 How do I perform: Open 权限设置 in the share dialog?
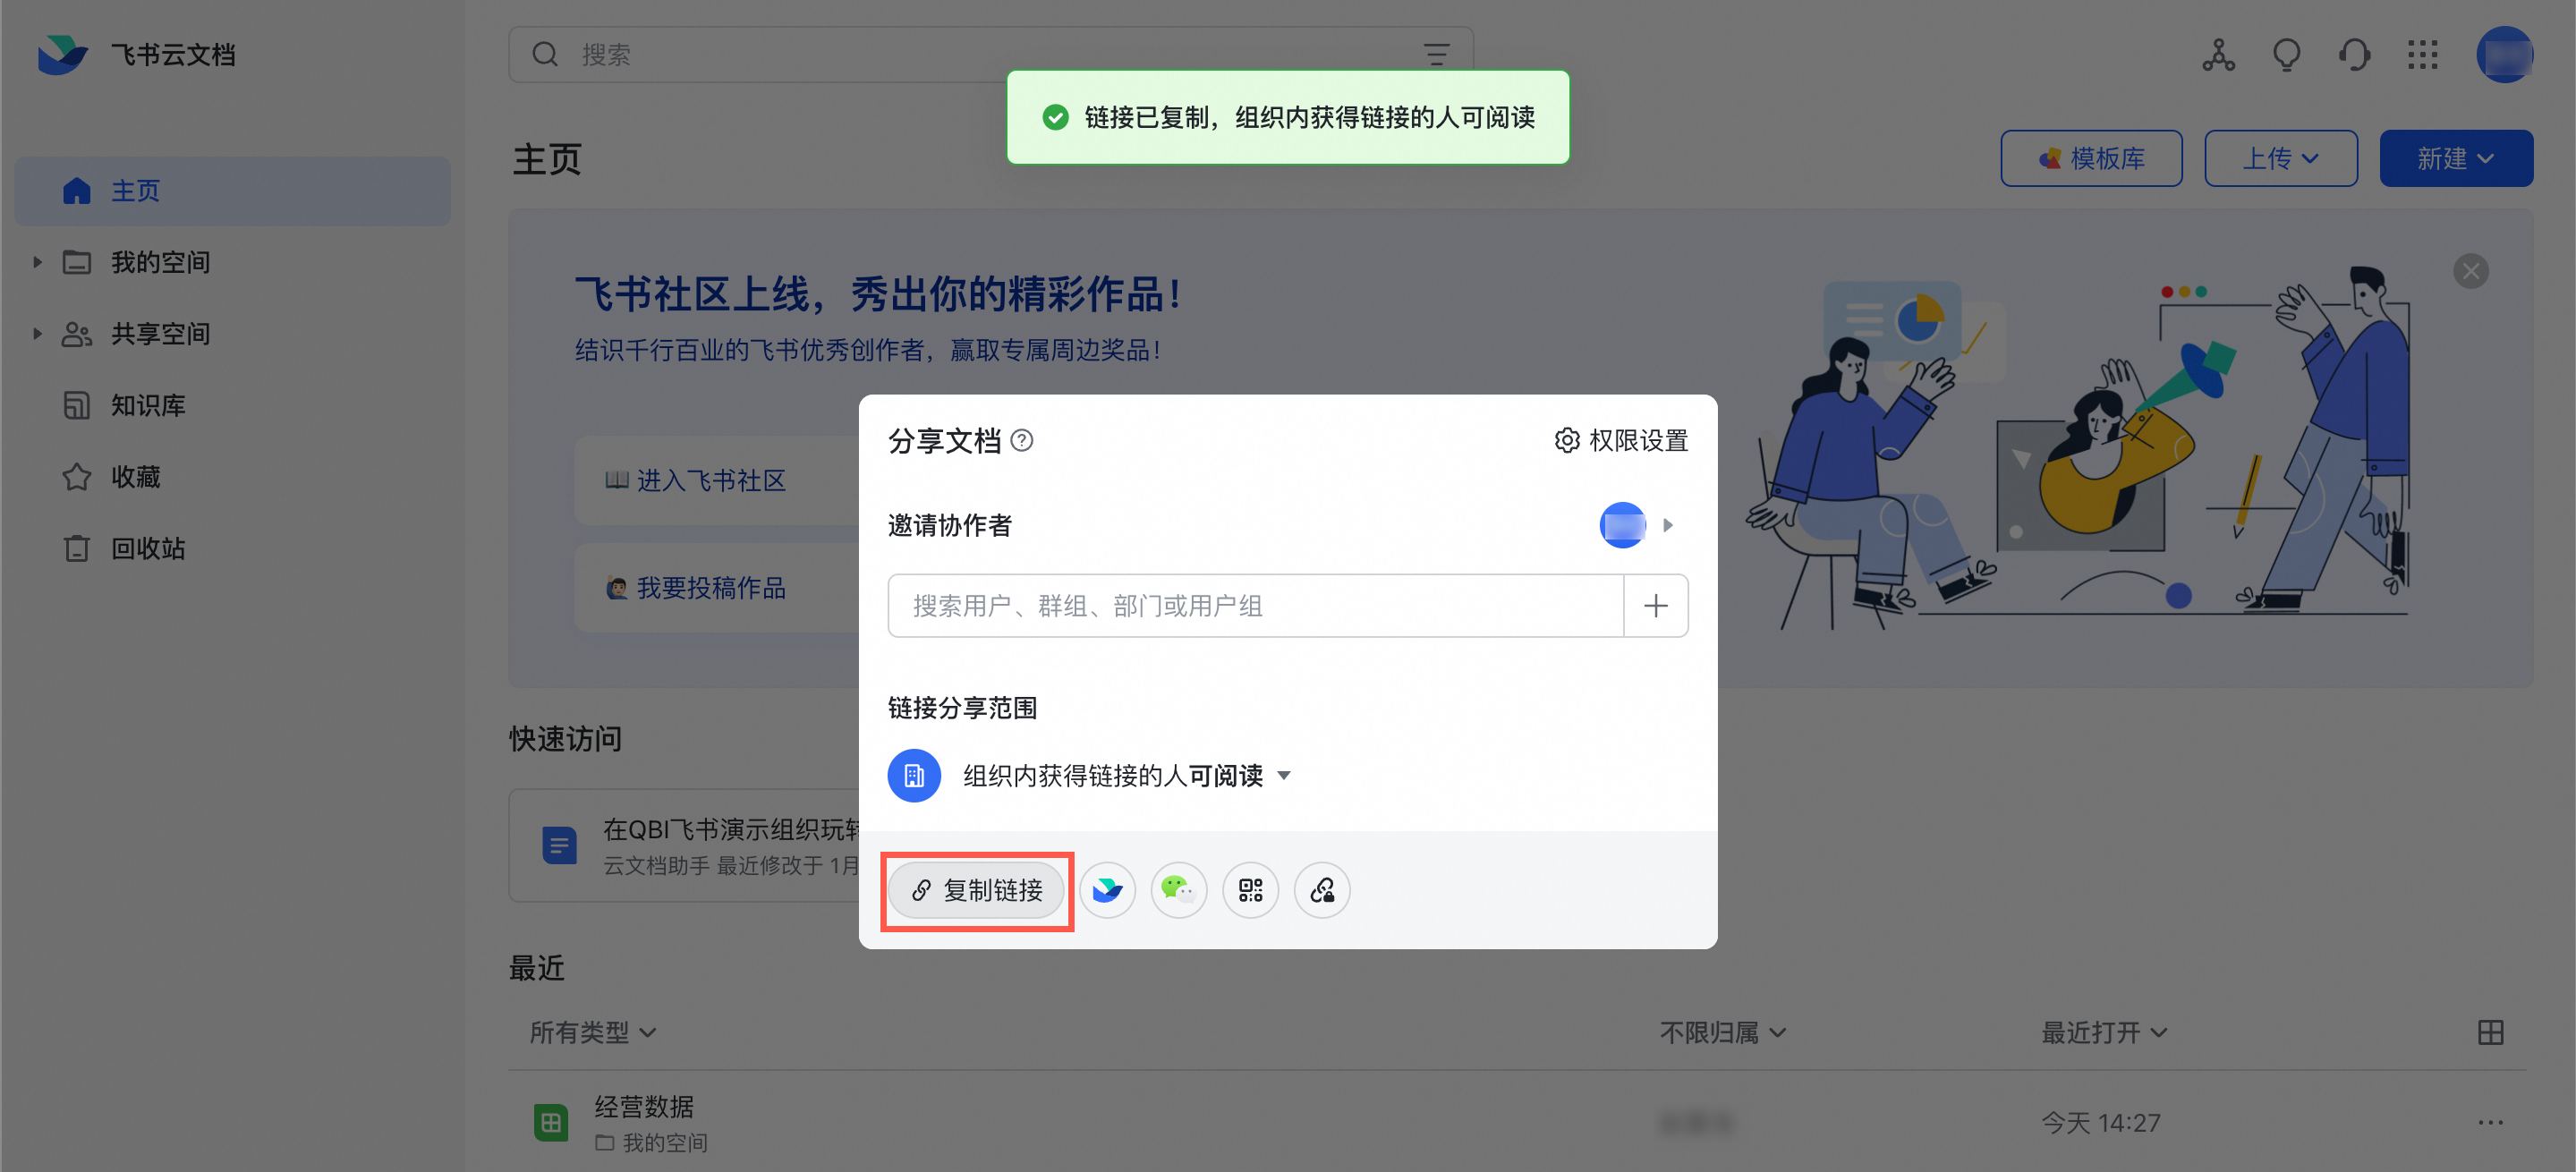pyautogui.click(x=1621, y=440)
